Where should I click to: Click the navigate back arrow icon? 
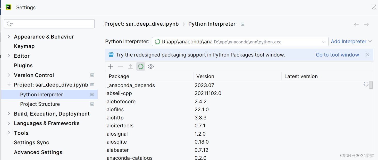point(356,25)
